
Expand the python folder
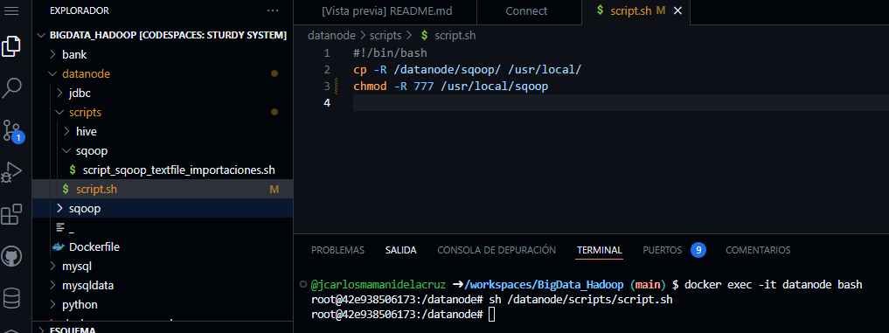coord(52,305)
